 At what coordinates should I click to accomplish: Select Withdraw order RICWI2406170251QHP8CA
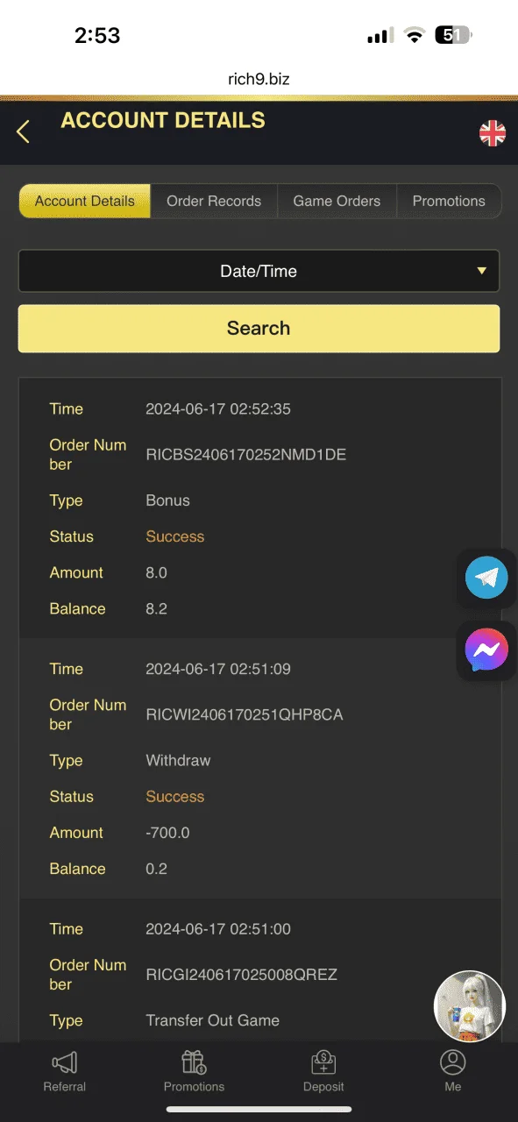point(245,714)
